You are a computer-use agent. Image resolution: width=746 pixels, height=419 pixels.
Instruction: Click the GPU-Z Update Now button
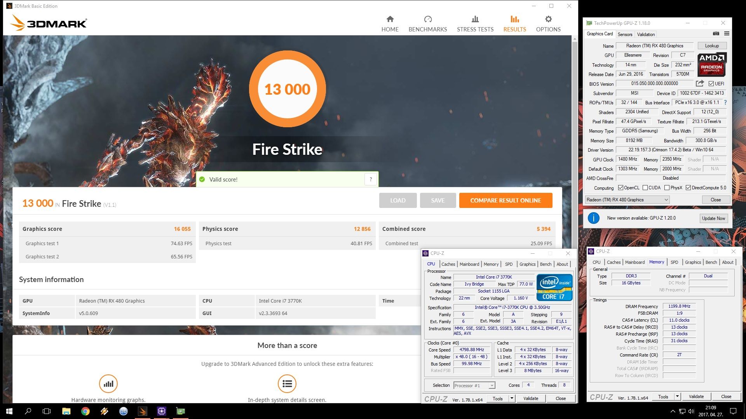tap(713, 218)
